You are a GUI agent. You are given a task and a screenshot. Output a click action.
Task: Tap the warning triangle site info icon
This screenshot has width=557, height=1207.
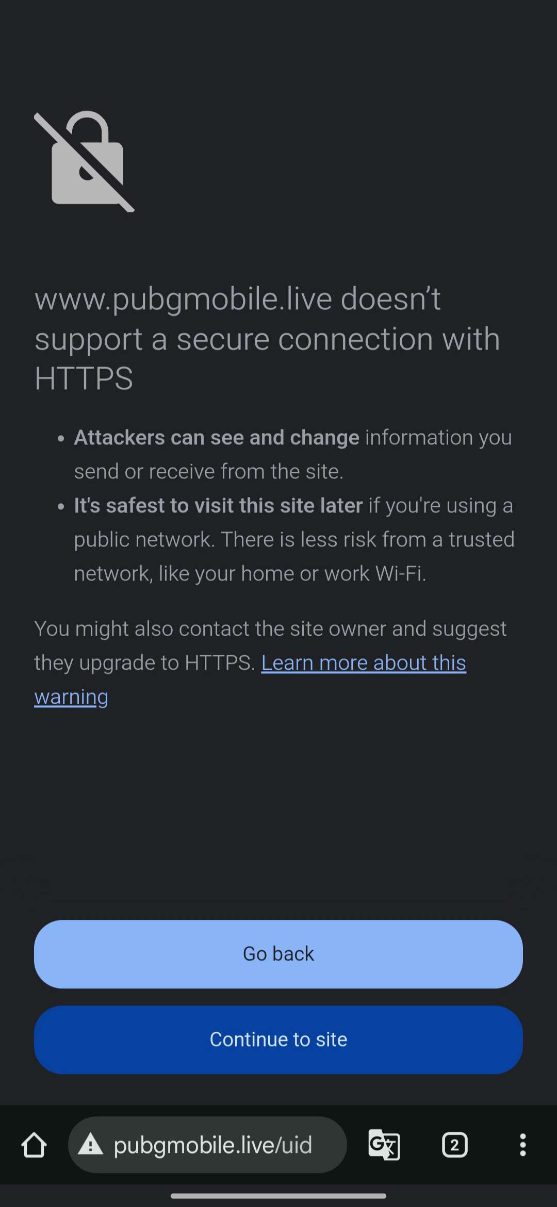pyautogui.click(x=91, y=1145)
